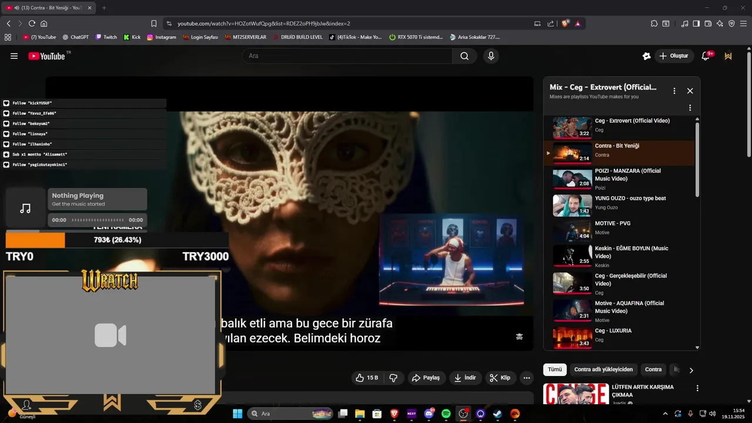Viewport: 752px width, 423px height.
Task: Dislike the video
Action: pos(394,378)
